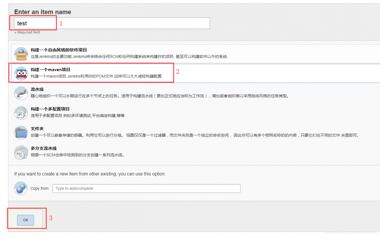Click the Enter an item name heading
The height and width of the screenshot is (237, 380).
click(42, 12)
